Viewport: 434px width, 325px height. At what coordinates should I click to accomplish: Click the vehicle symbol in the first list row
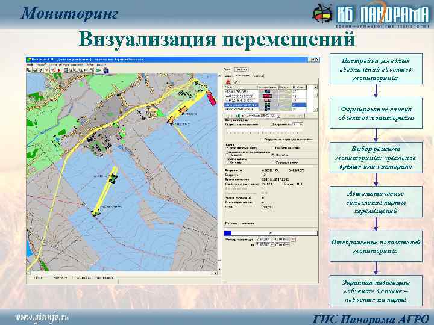pos(267,91)
